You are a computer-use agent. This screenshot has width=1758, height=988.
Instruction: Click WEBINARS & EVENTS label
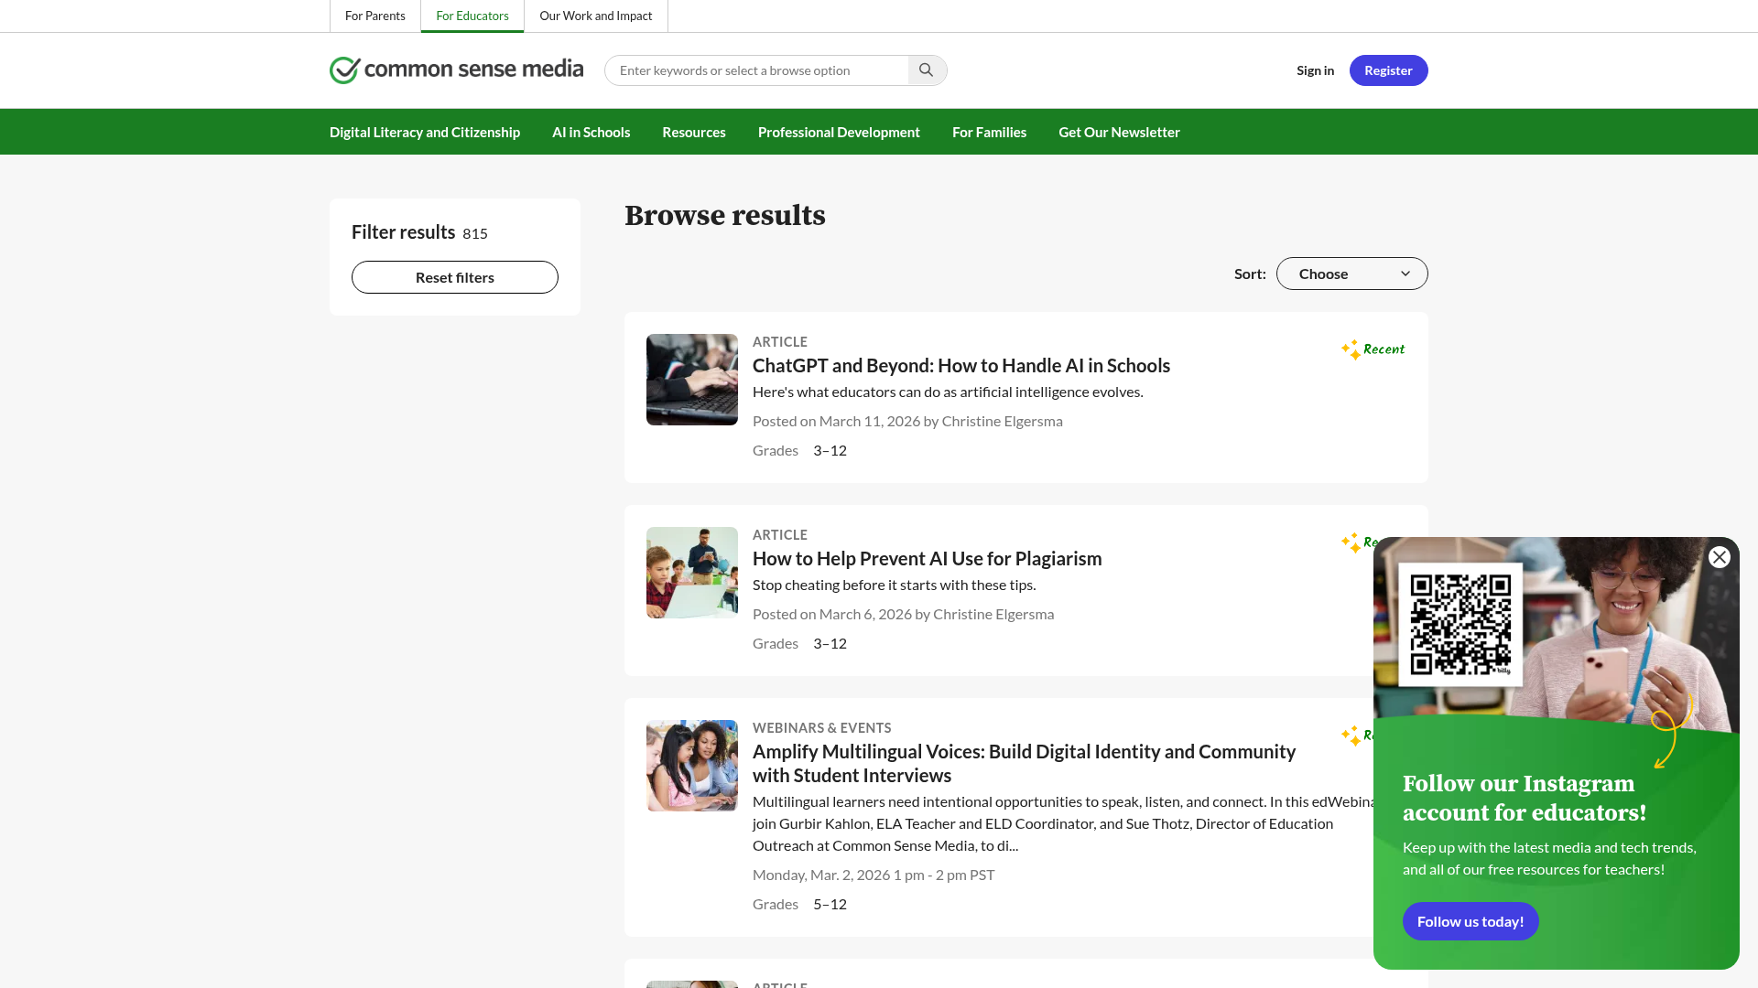(822, 728)
